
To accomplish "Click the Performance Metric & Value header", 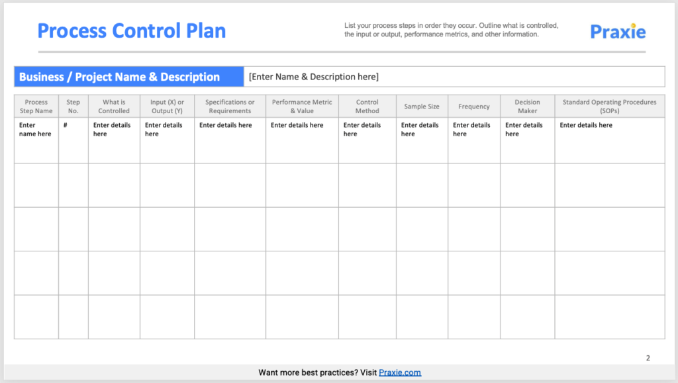I will click(302, 106).
